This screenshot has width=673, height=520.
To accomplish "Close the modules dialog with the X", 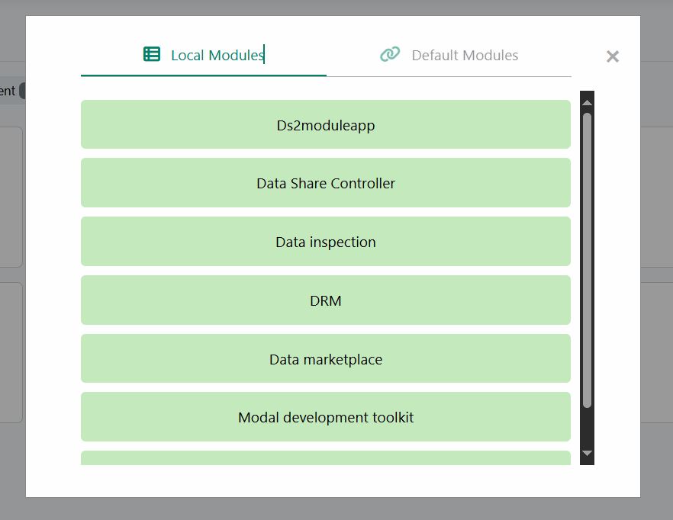I will (612, 56).
